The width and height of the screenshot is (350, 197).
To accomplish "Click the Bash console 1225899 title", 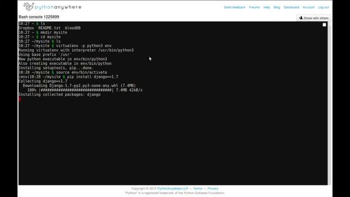I will point(39,17).
